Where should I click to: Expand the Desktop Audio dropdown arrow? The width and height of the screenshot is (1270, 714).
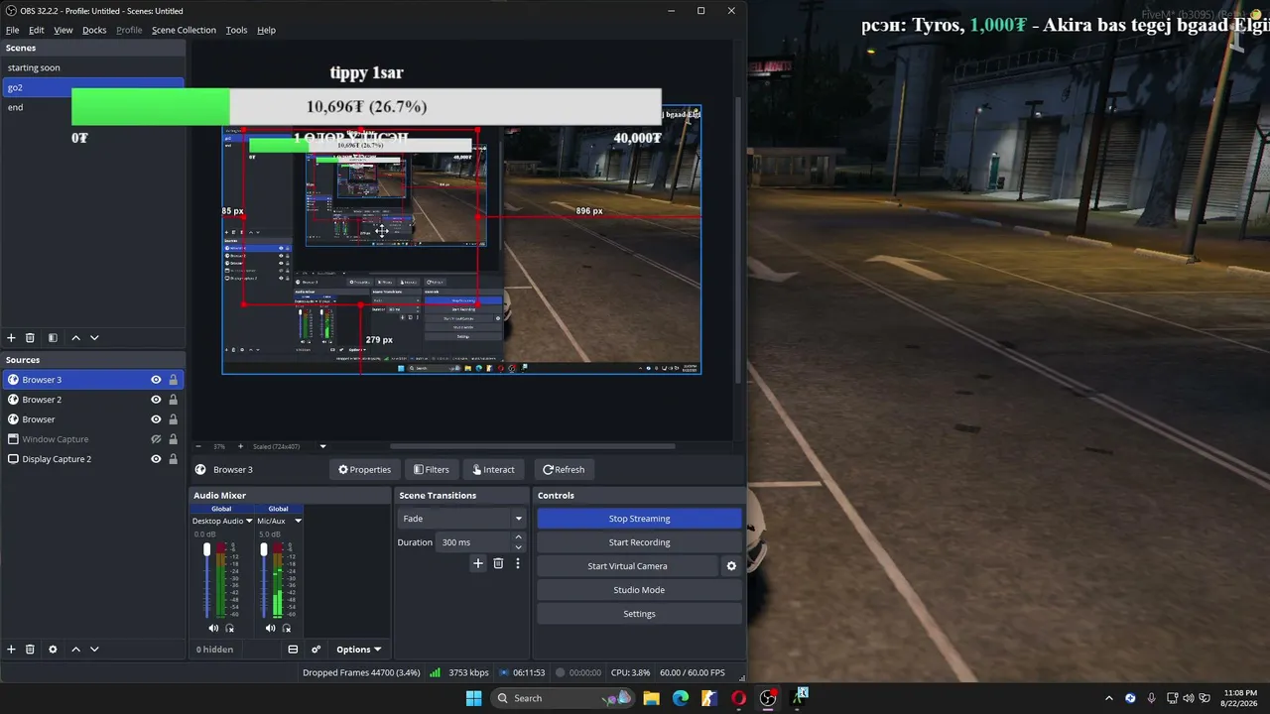249,521
